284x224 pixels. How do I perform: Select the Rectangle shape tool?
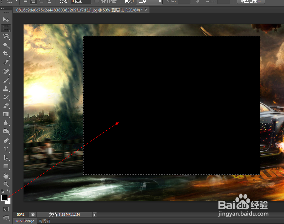pos(6,166)
